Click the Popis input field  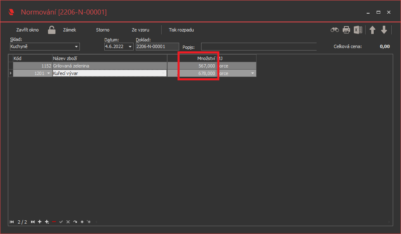pos(259,47)
